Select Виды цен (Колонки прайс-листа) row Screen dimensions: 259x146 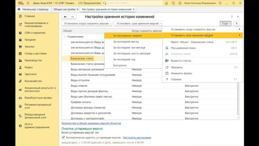tap(91, 97)
